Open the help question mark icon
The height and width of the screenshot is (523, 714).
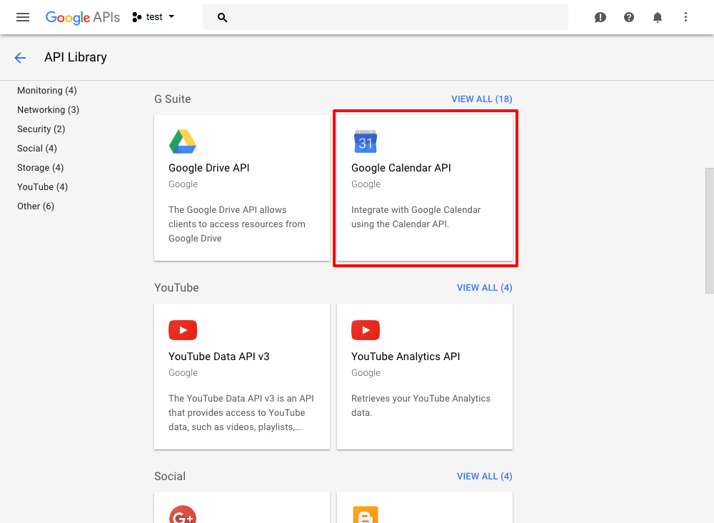click(x=629, y=17)
